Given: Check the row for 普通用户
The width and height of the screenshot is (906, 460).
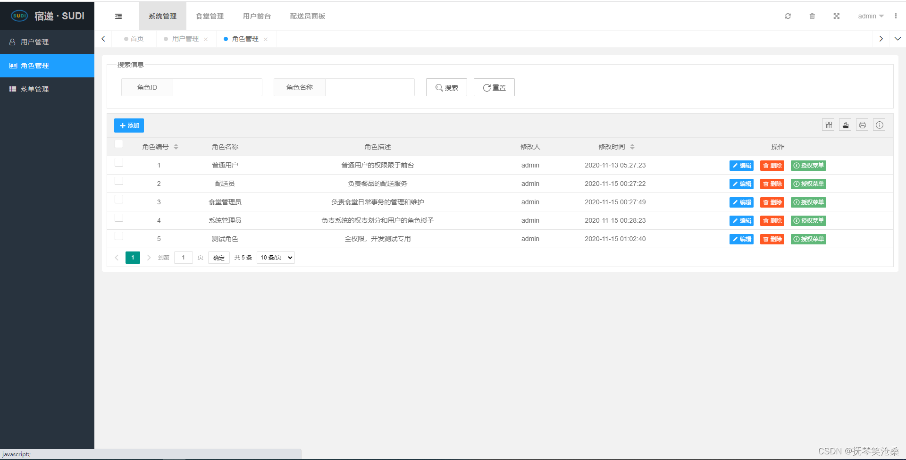Looking at the screenshot, I should click(x=119, y=162).
